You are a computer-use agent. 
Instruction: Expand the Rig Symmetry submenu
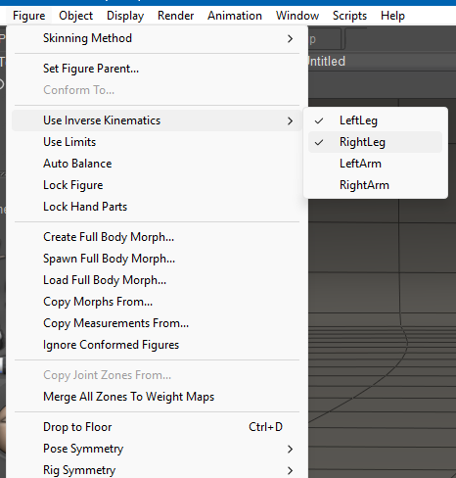pyautogui.click(x=157, y=470)
